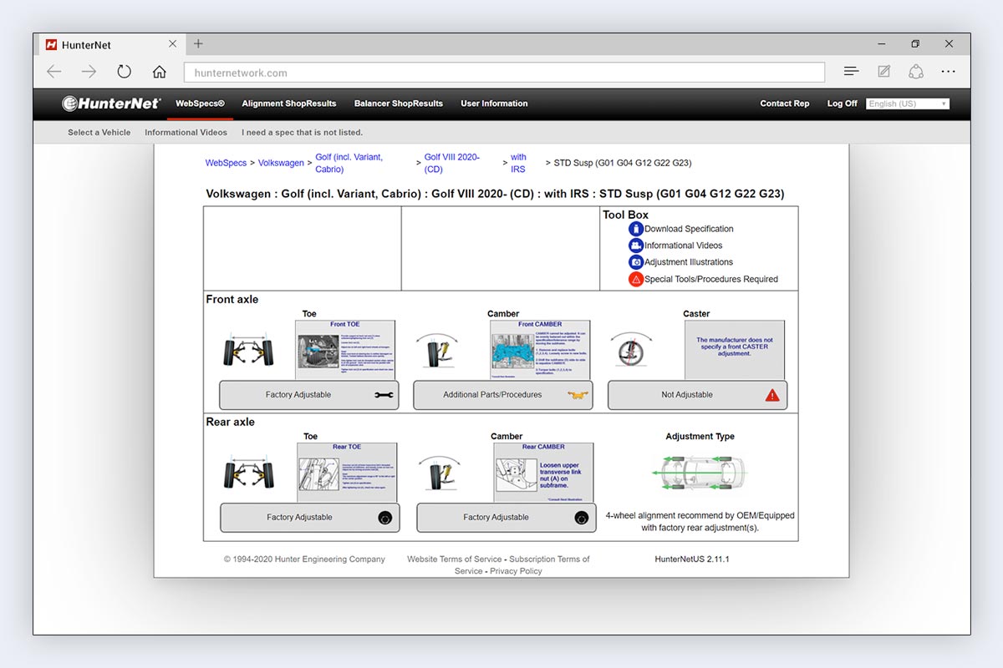Open the Front TOE illustration thumbnail
Viewport: 1003px width, 668px height.
click(345, 350)
